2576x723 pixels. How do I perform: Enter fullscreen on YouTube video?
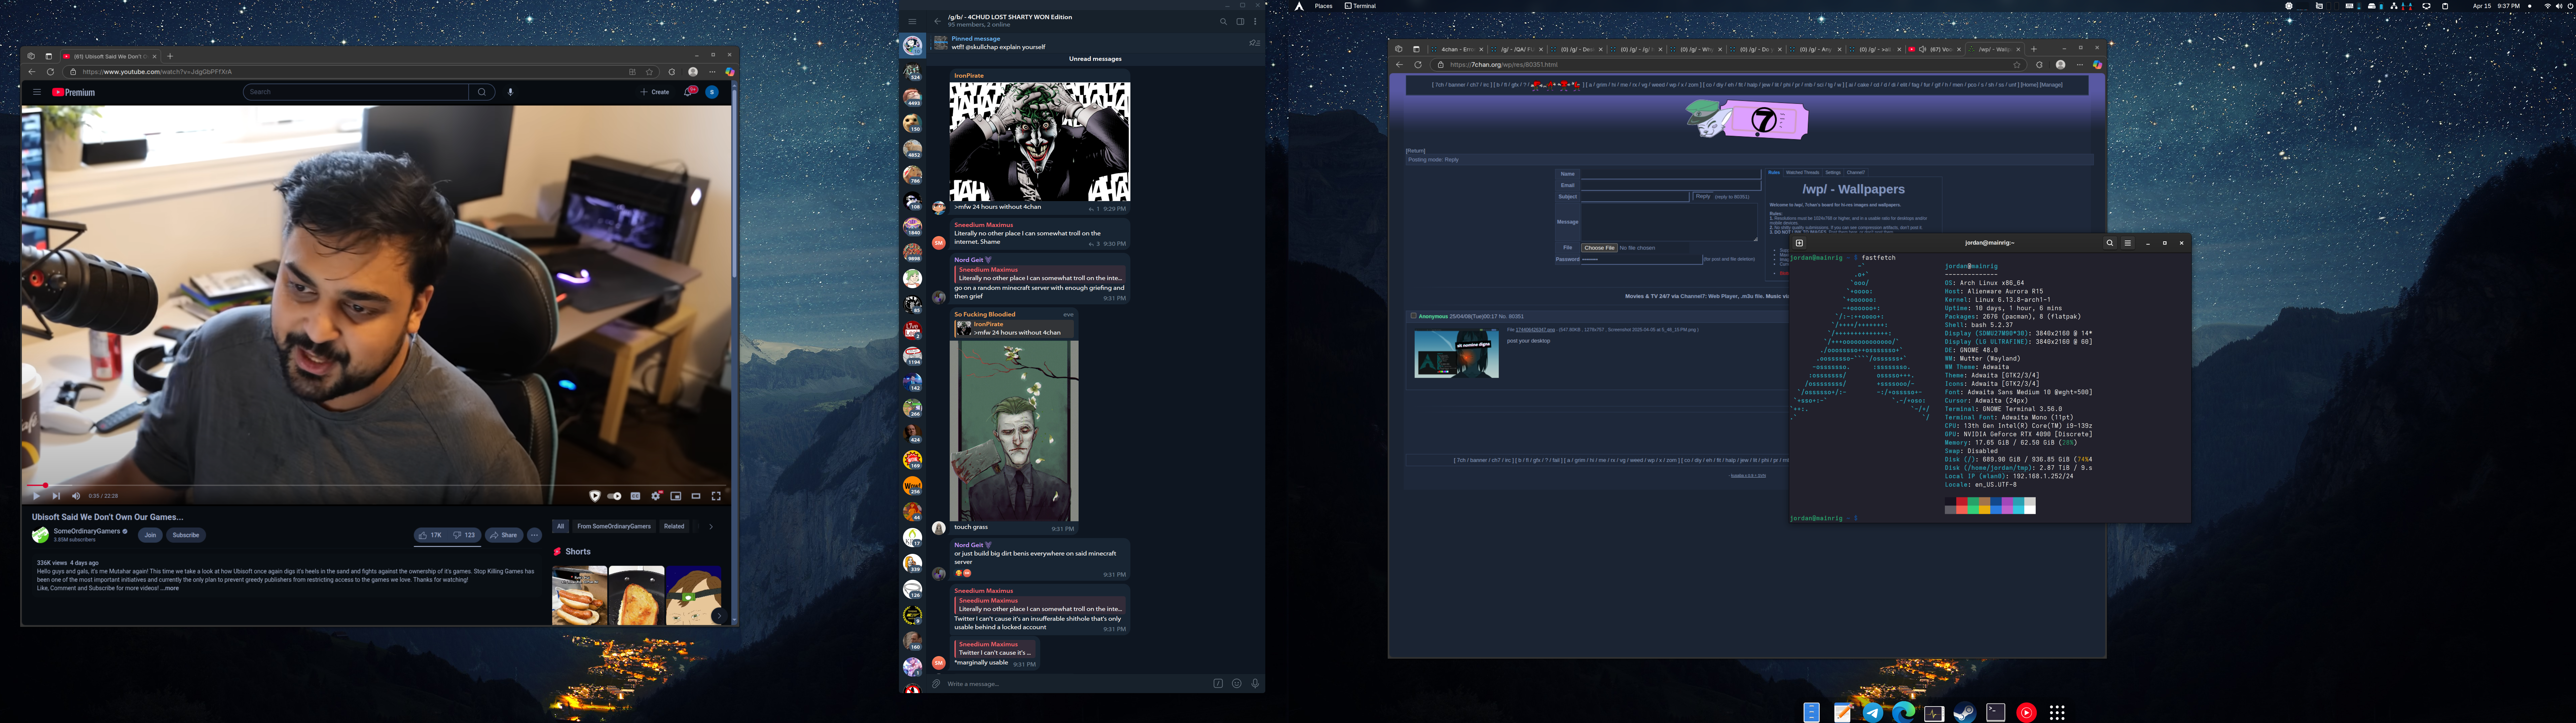tap(716, 496)
